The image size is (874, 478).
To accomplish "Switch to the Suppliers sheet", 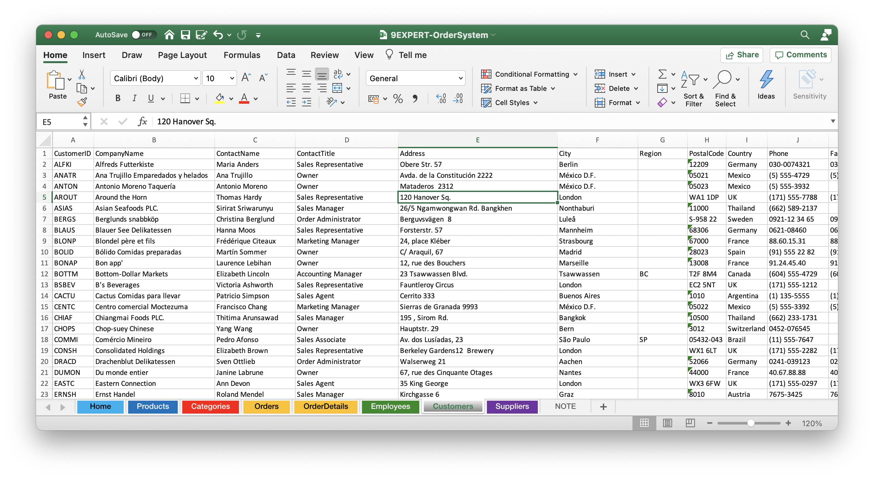I will 512,406.
